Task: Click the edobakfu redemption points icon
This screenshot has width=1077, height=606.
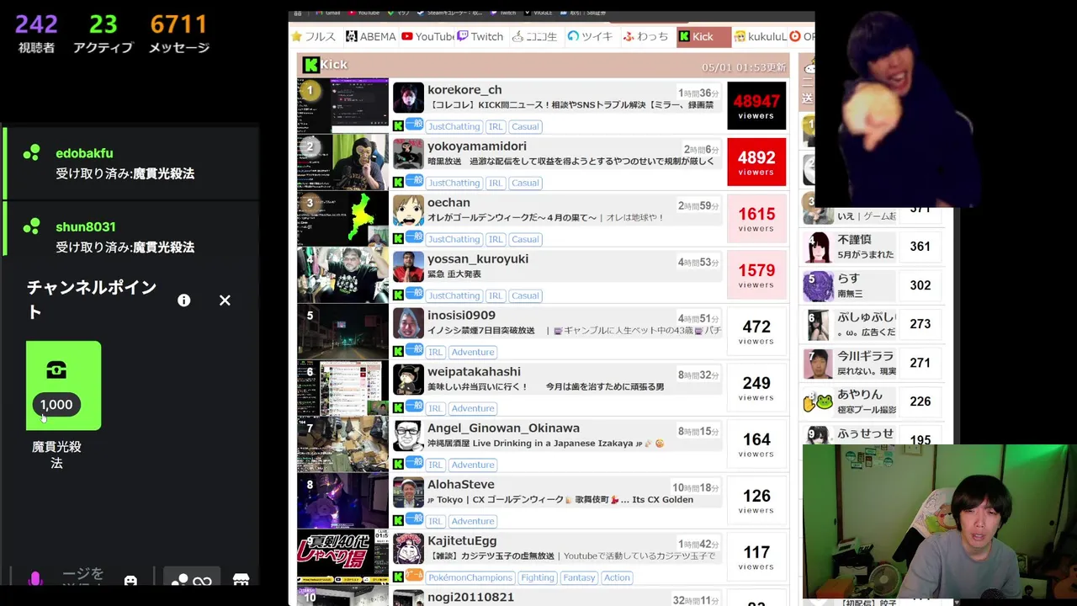Action: point(31,152)
